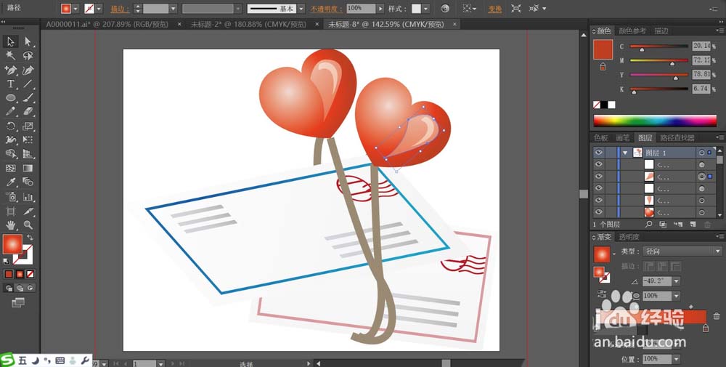
Task: Click the 变换 link in control bar
Action: pyautogui.click(x=495, y=9)
